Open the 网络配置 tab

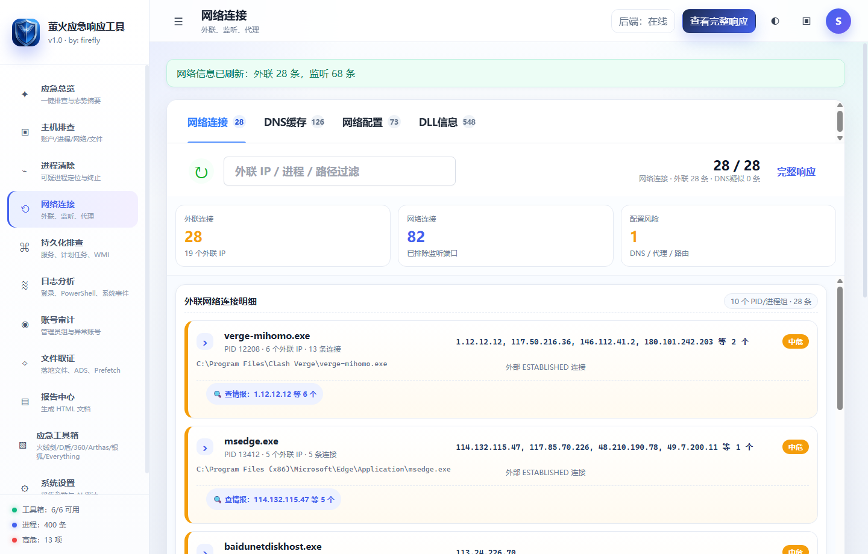coord(371,122)
